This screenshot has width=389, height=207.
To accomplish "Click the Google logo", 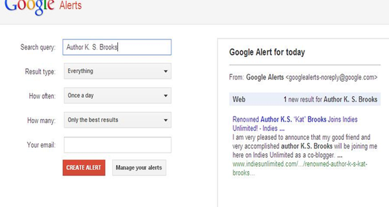I will (x=29, y=7).
